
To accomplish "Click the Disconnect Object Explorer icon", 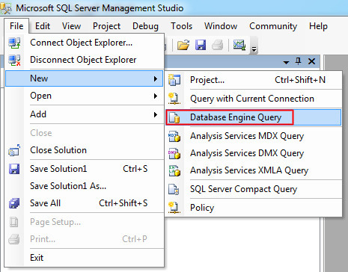I will pyautogui.click(x=14, y=60).
